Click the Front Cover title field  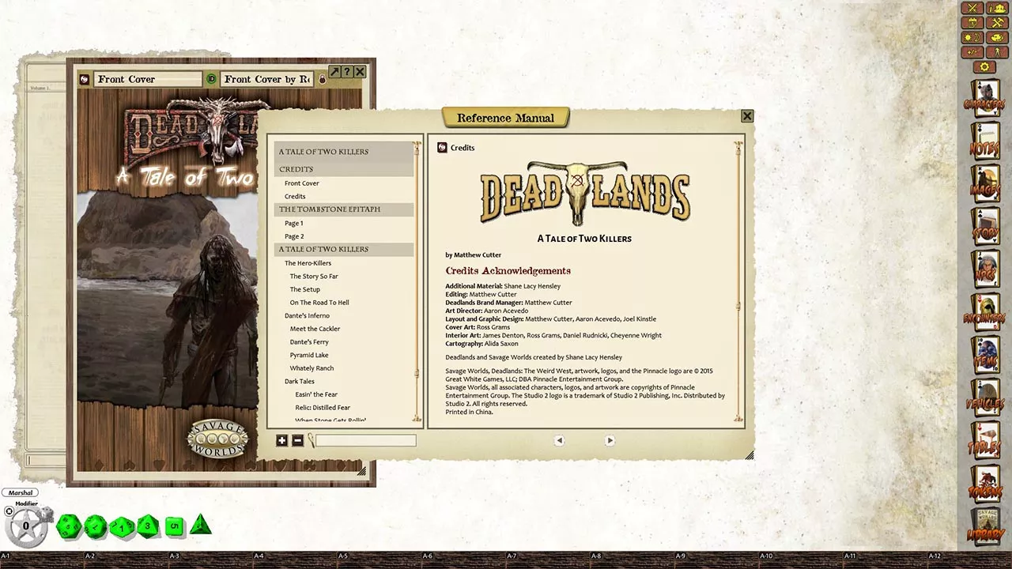click(149, 79)
